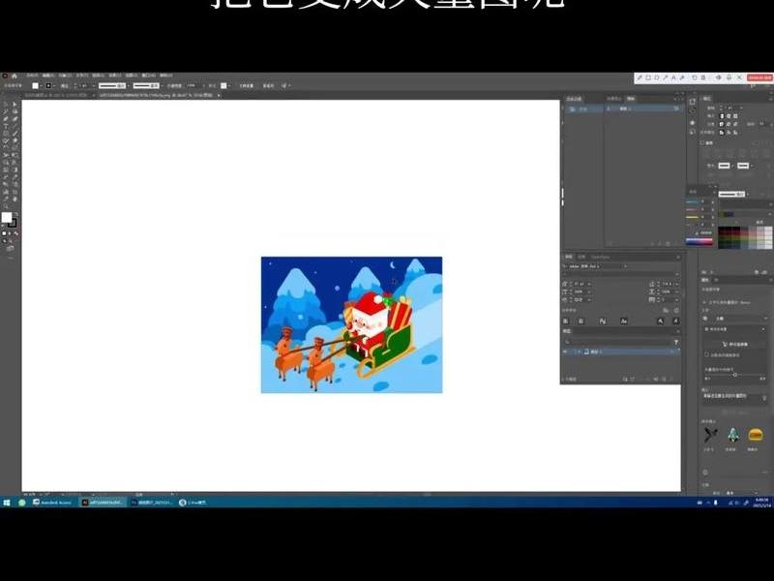
Task: Select the Selection tool arrow
Action: click(x=6, y=105)
